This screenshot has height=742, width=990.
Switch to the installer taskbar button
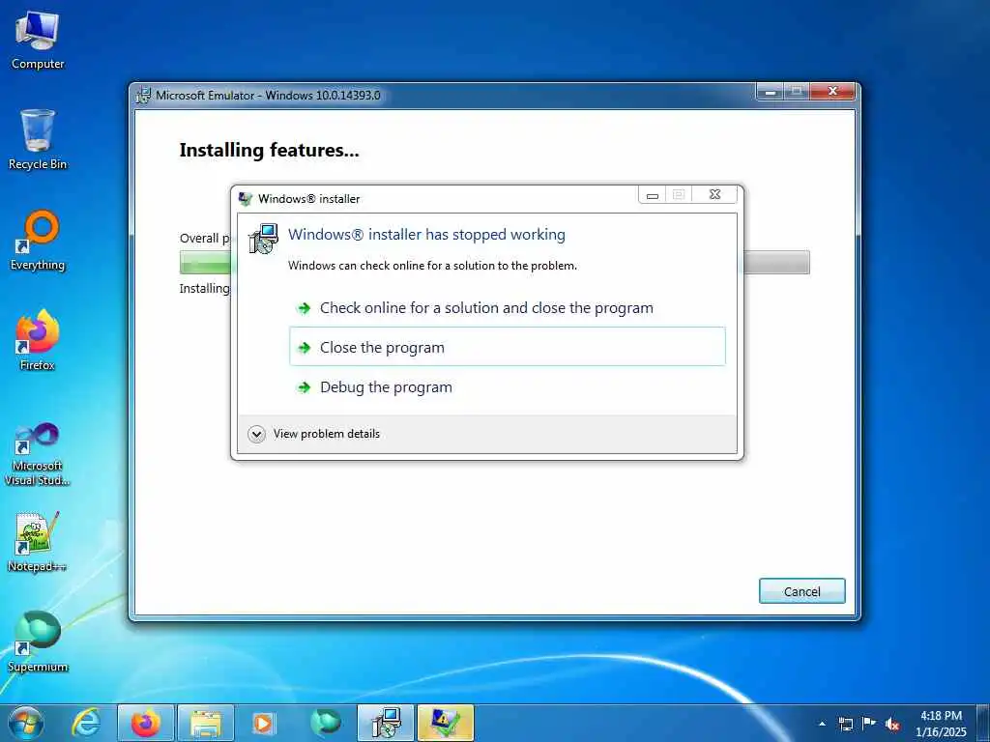point(386,723)
